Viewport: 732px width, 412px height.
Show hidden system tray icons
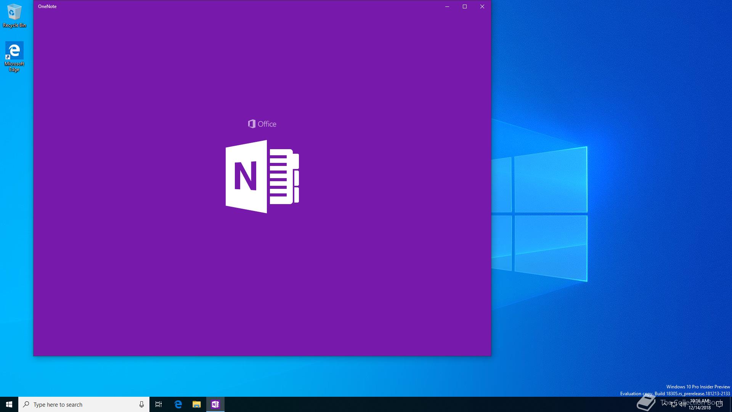tap(665, 404)
